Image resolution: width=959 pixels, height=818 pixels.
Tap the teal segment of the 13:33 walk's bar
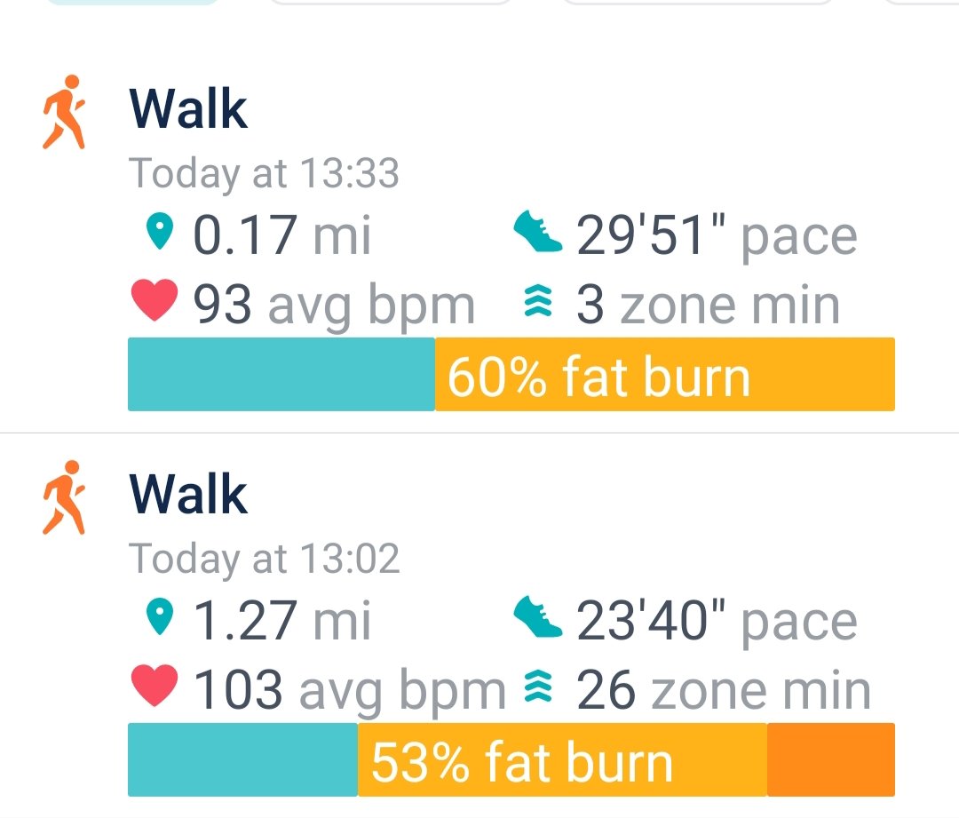pos(281,375)
